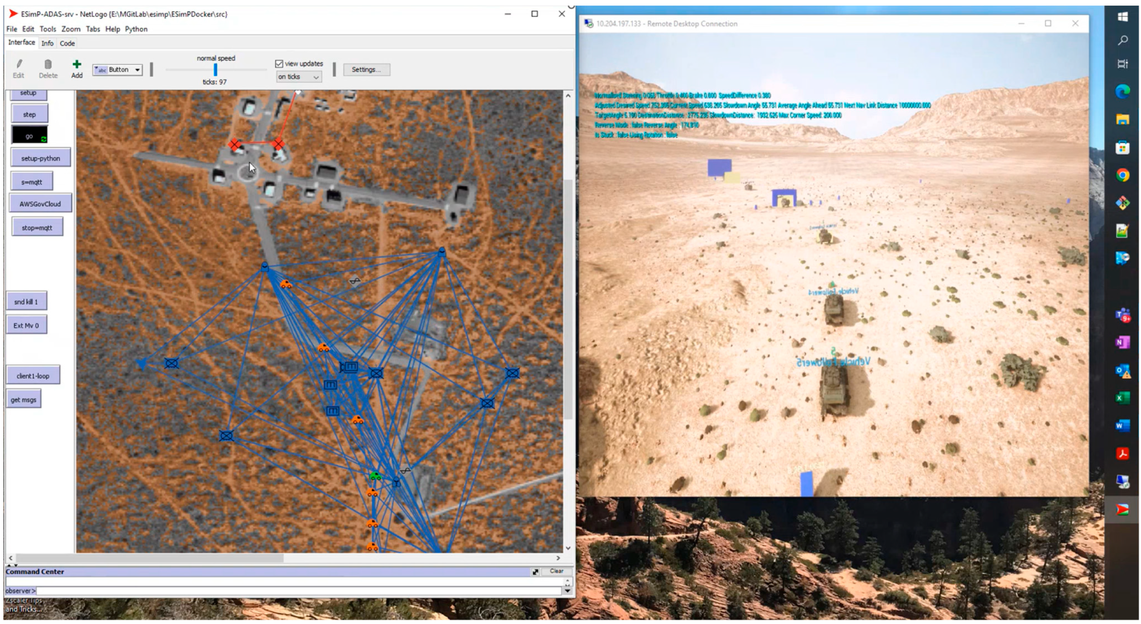Click the green plus Add icon
The width and height of the screenshot is (1141, 624).
[x=77, y=64]
